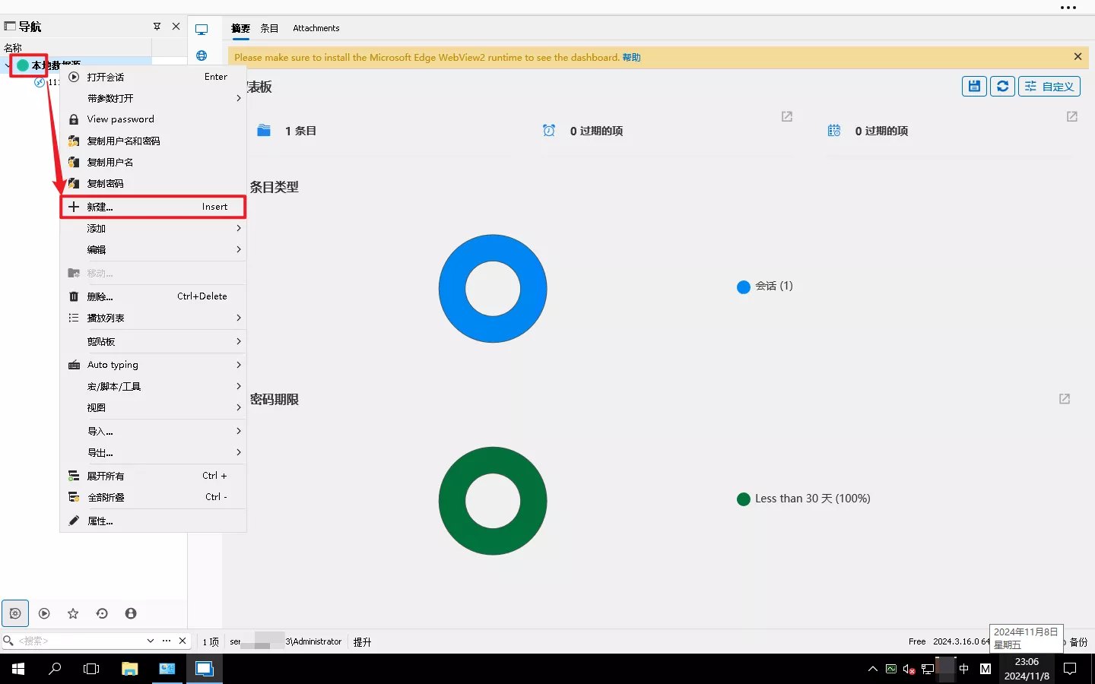Click the blue 会话 donut chart
Image resolution: width=1095 pixels, height=684 pixels.
pos(493,288)
